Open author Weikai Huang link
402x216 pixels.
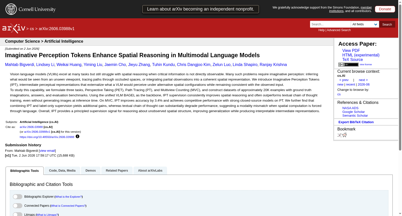[69, 65]
